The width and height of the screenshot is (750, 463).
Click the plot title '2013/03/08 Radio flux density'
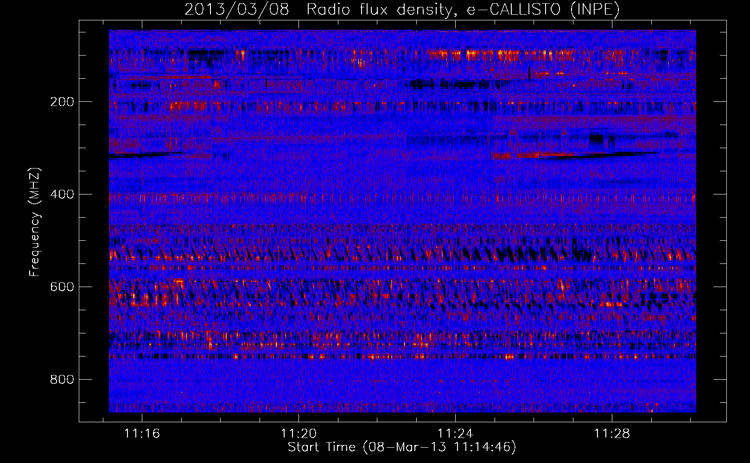tap(402, 9)
